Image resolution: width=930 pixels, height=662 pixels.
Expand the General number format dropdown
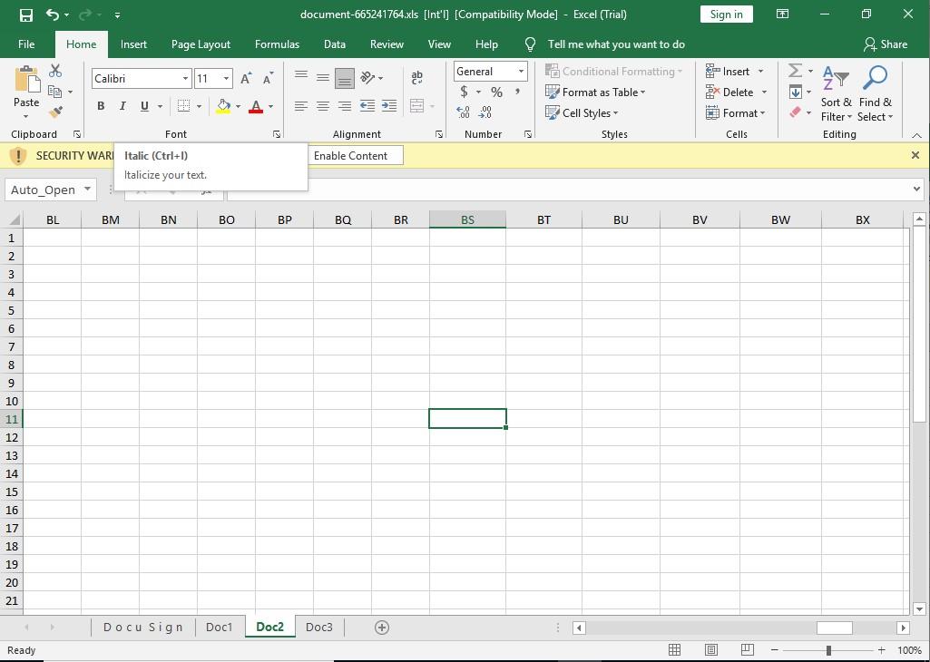pyautogui.click(x=521, y=72)
